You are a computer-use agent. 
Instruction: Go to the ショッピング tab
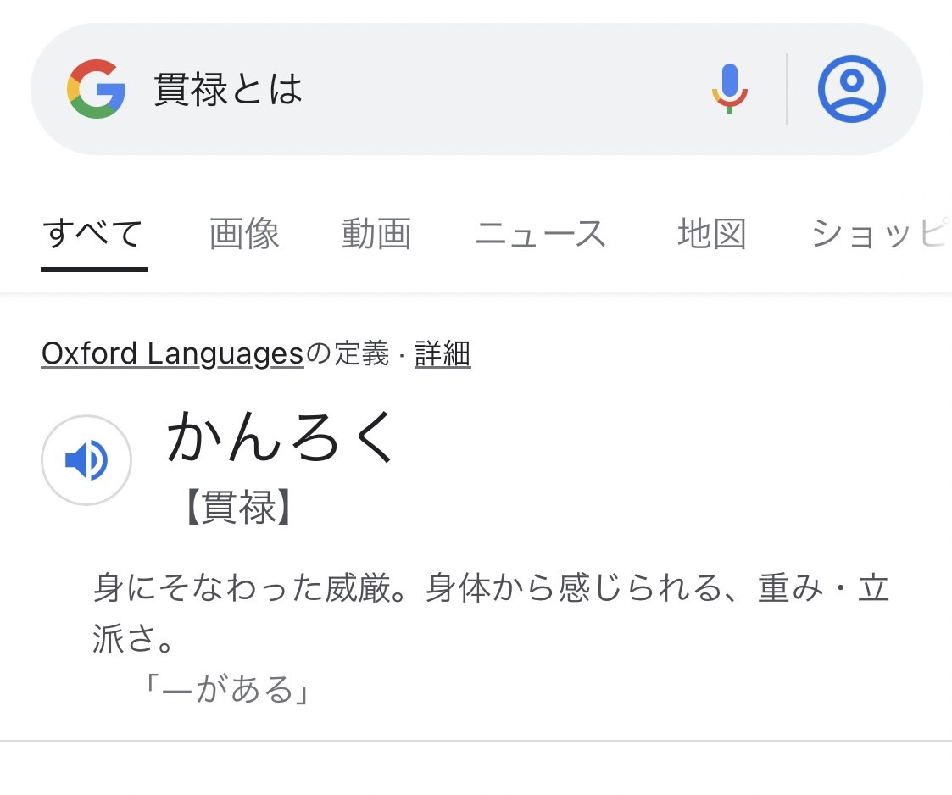881,234
